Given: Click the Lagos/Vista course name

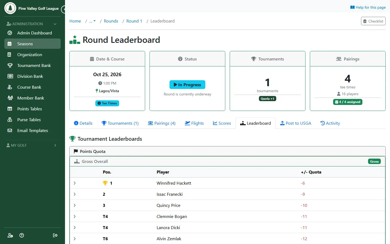Looking at the screenshot, I should click(x=109, y=91).
